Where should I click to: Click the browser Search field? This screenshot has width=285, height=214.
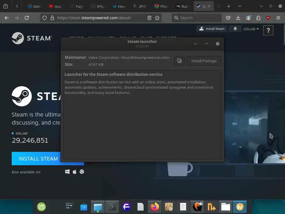click(197, 18)
